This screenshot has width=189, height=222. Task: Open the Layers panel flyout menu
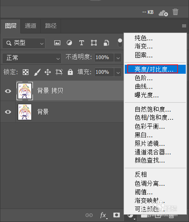(184, 26)
